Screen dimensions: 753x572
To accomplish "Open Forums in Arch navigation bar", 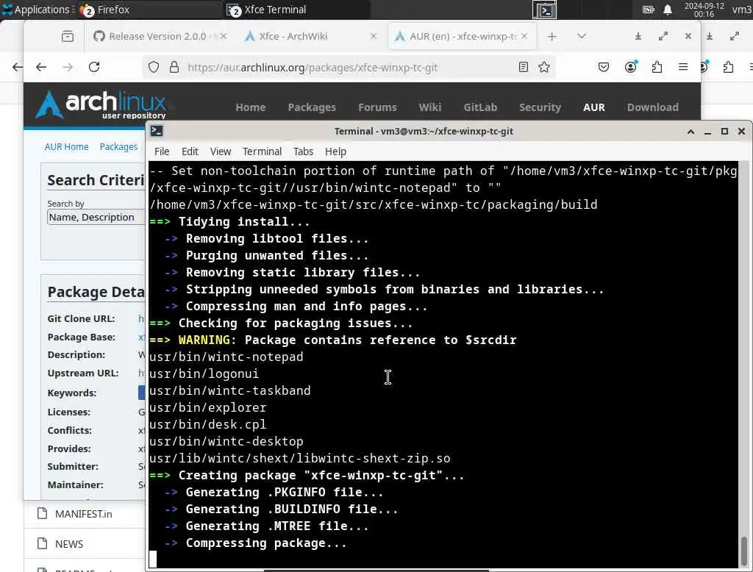I will click(x=377, y=107).
